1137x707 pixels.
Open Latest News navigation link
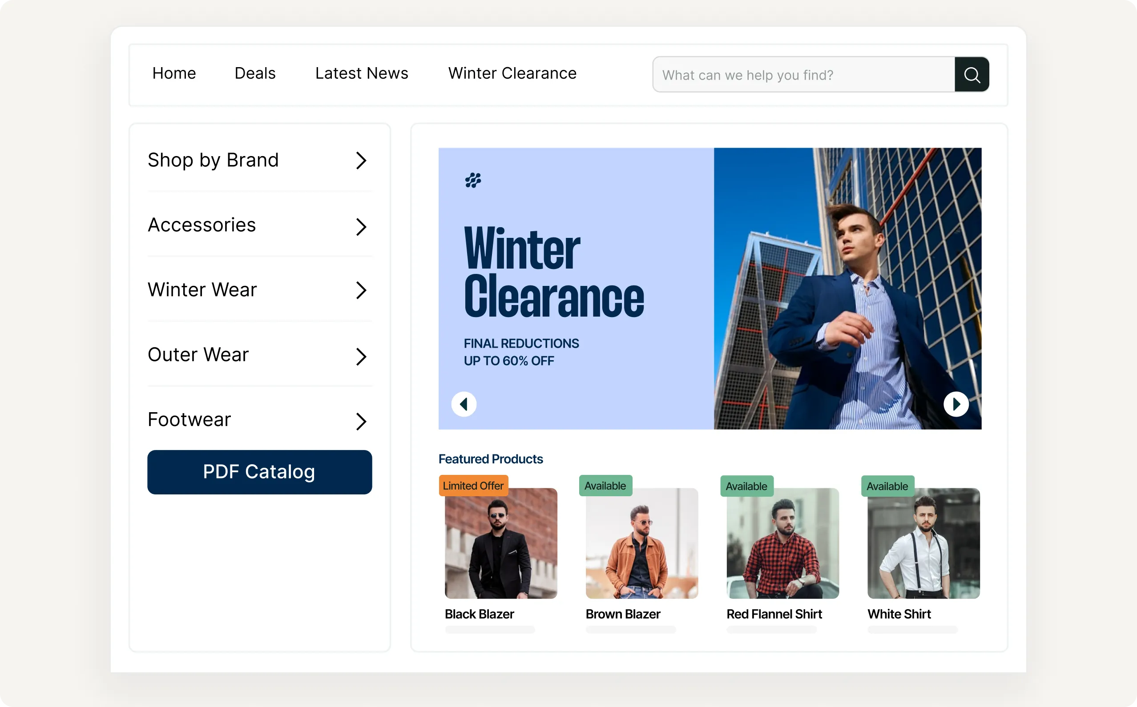click(362, 73)
